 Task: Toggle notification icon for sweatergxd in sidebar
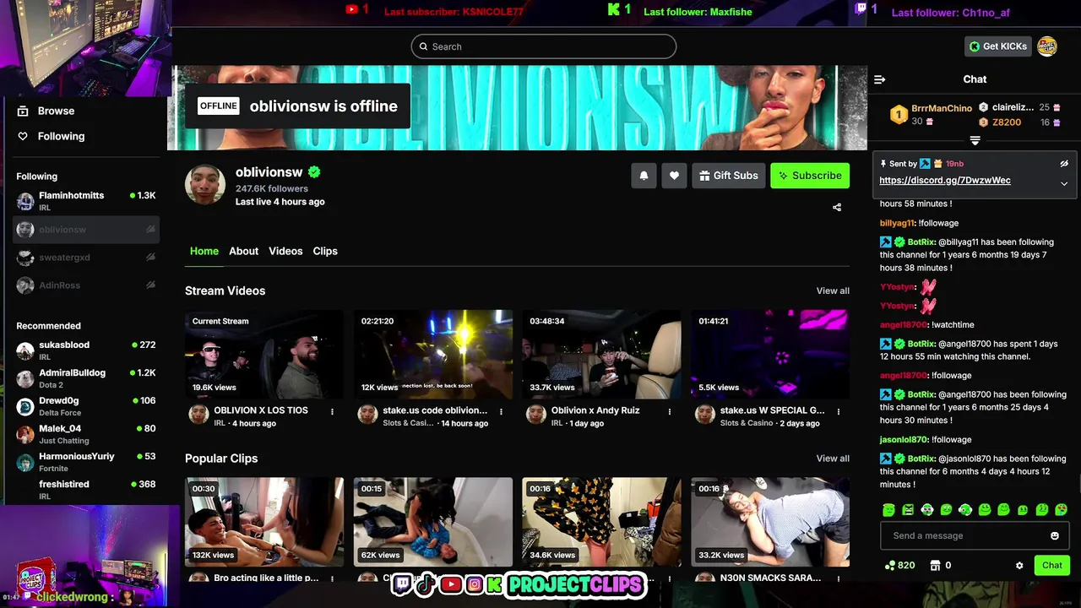pos(150,258)
